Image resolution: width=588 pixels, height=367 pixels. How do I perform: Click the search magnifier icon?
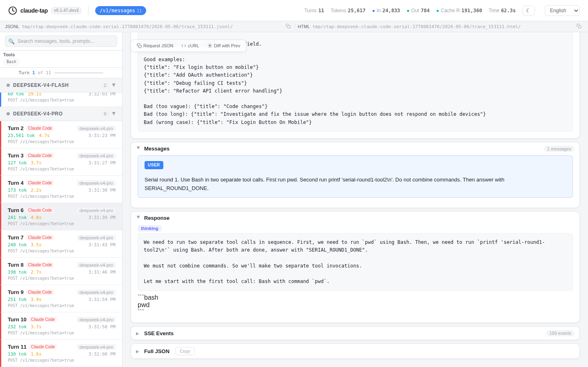point(11,41)
